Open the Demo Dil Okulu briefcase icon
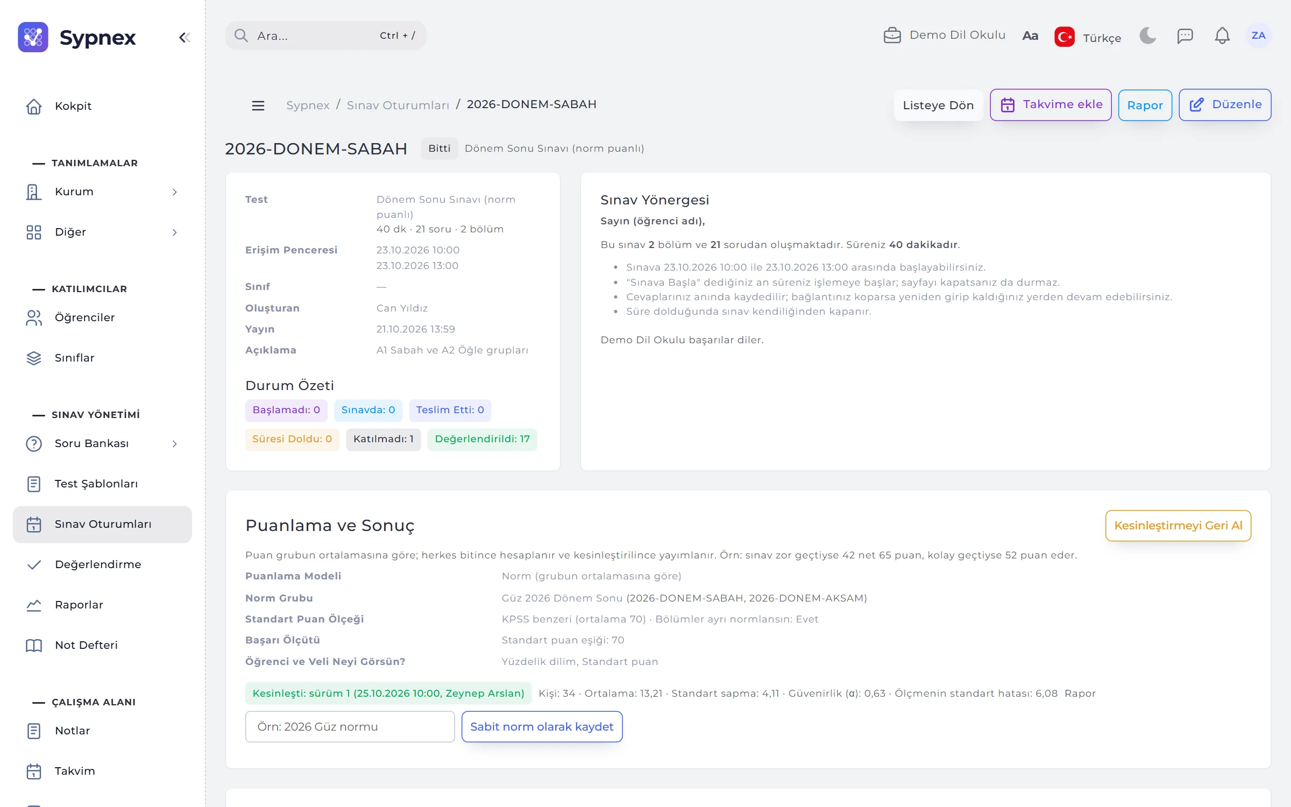This screenshot has width=1291, height=807. [892, 36]
